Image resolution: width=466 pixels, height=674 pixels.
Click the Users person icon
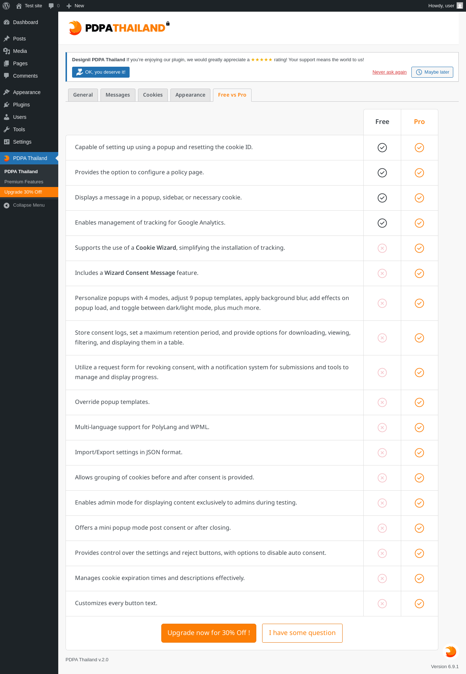[x=7, y=117]
